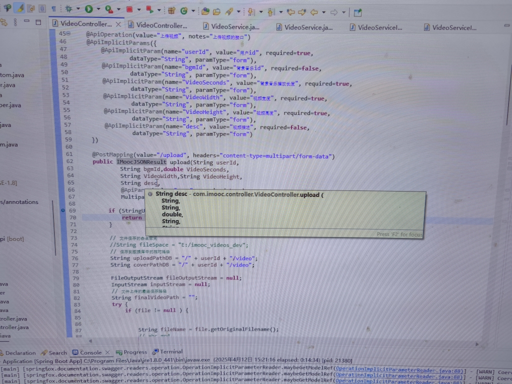Image resolution: width=512 pixels, height=384 pixels.
Task: Expand the Search flashlight dropdown arrow
Action: tap(238, 12)
